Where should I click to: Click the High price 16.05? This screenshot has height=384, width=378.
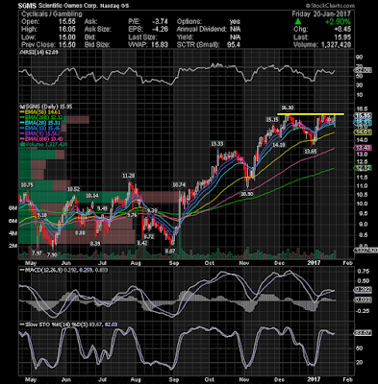pos(67,29)
